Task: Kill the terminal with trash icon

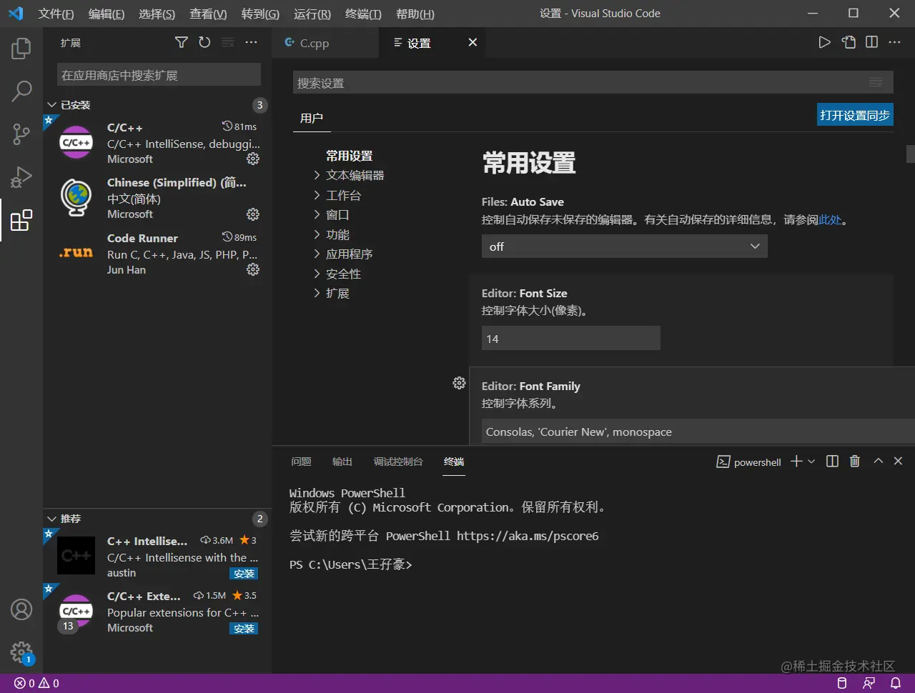Action: [855, 462]
